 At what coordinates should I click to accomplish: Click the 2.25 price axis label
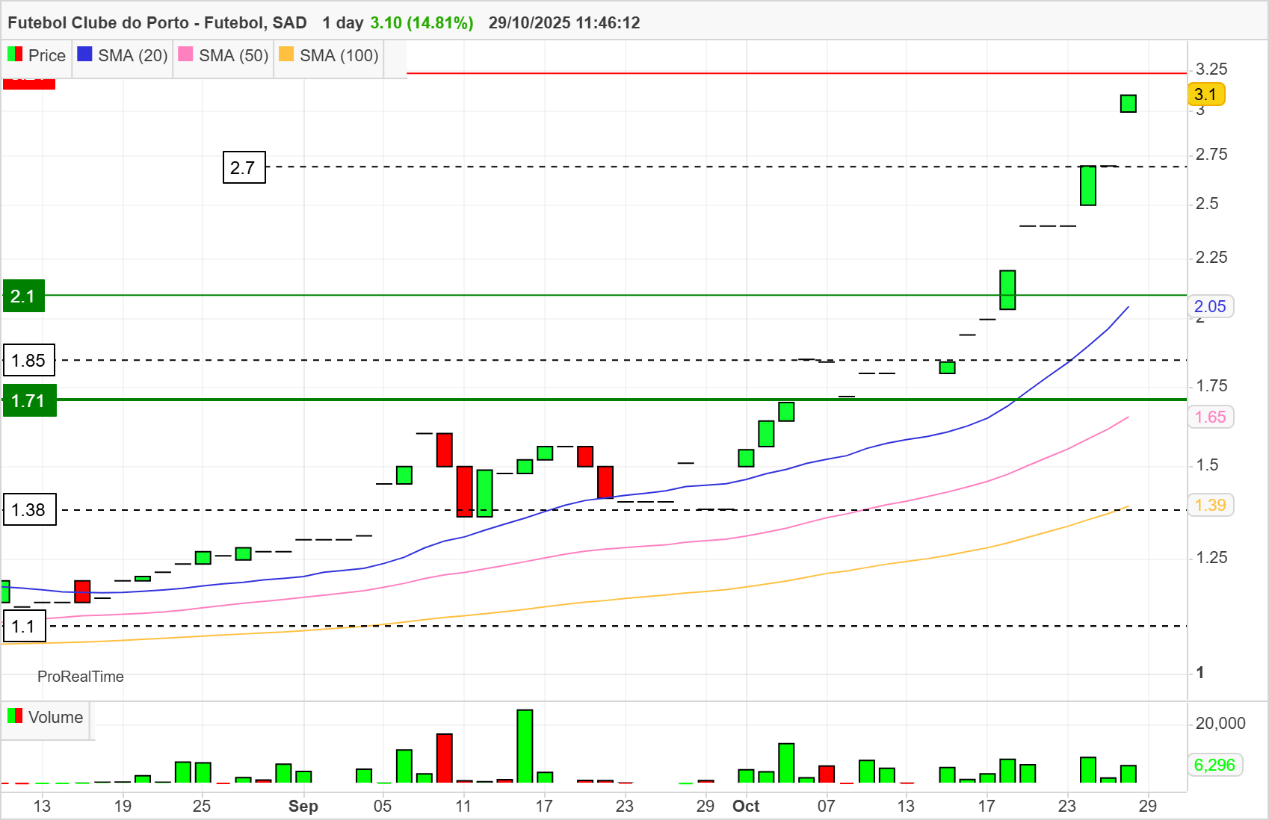(x=1211, y=258)
